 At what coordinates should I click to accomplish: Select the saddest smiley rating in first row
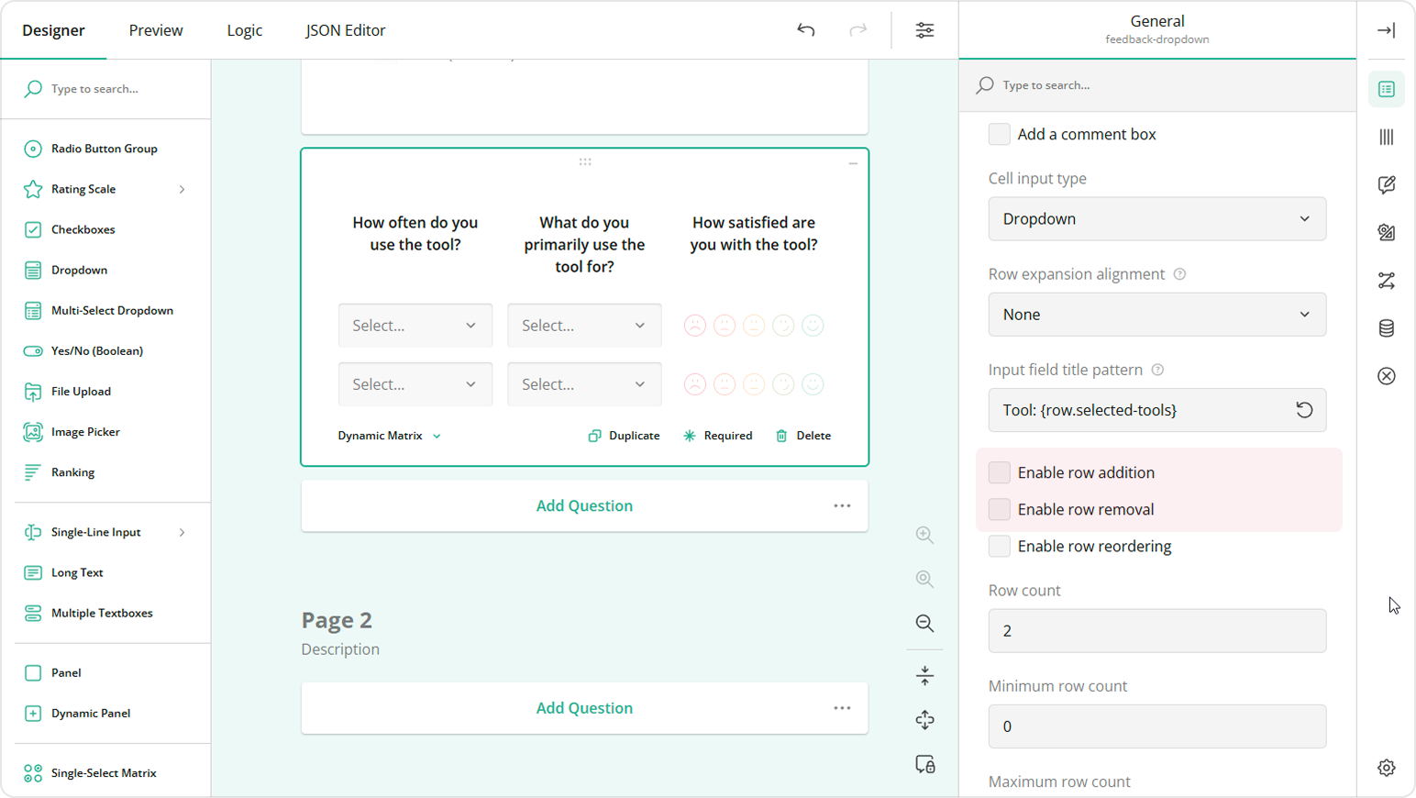click(695, 326)
